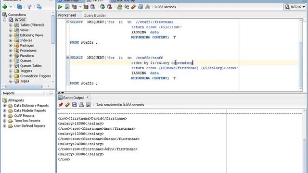This screenshot has width=308, height=173.
Task: Click the rightmost Script Output toolbar icon
Action: (x=88, y=105)
